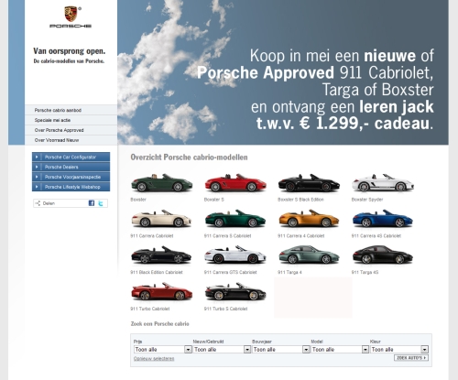The image size is (458, 380).
Task: Click the Boxster Spyder label text
Action: (367, 200)
